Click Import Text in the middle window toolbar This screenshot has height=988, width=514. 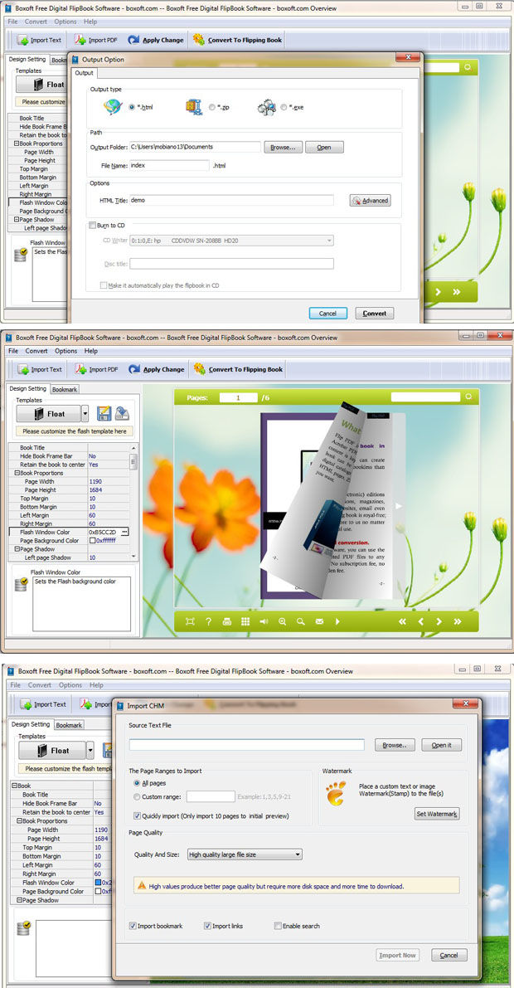point(40,369)
